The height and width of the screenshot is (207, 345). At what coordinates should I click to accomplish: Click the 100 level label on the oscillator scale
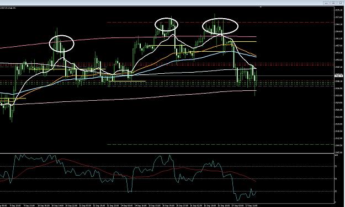(336, 155)
